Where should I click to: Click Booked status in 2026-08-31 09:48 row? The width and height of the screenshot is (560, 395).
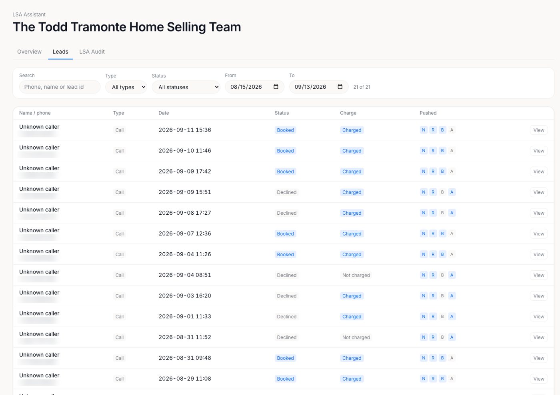285,358
